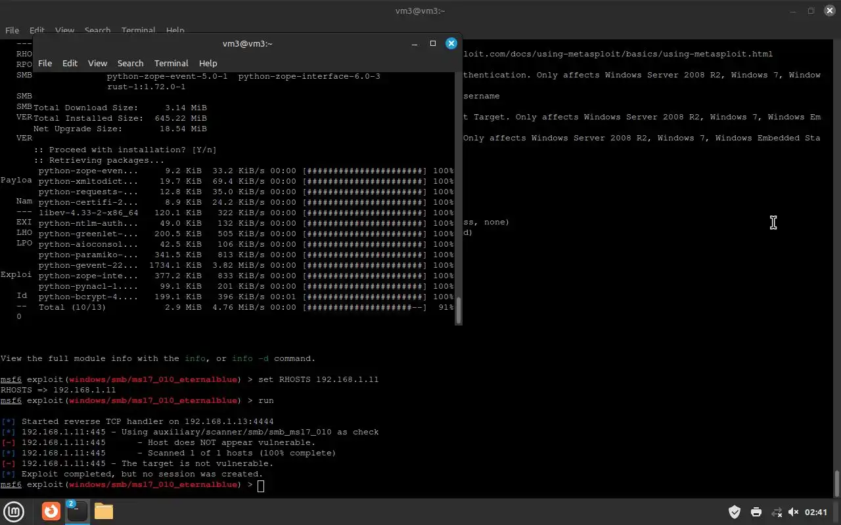Click the python-pynacl-1.... row

coord(246,286)
